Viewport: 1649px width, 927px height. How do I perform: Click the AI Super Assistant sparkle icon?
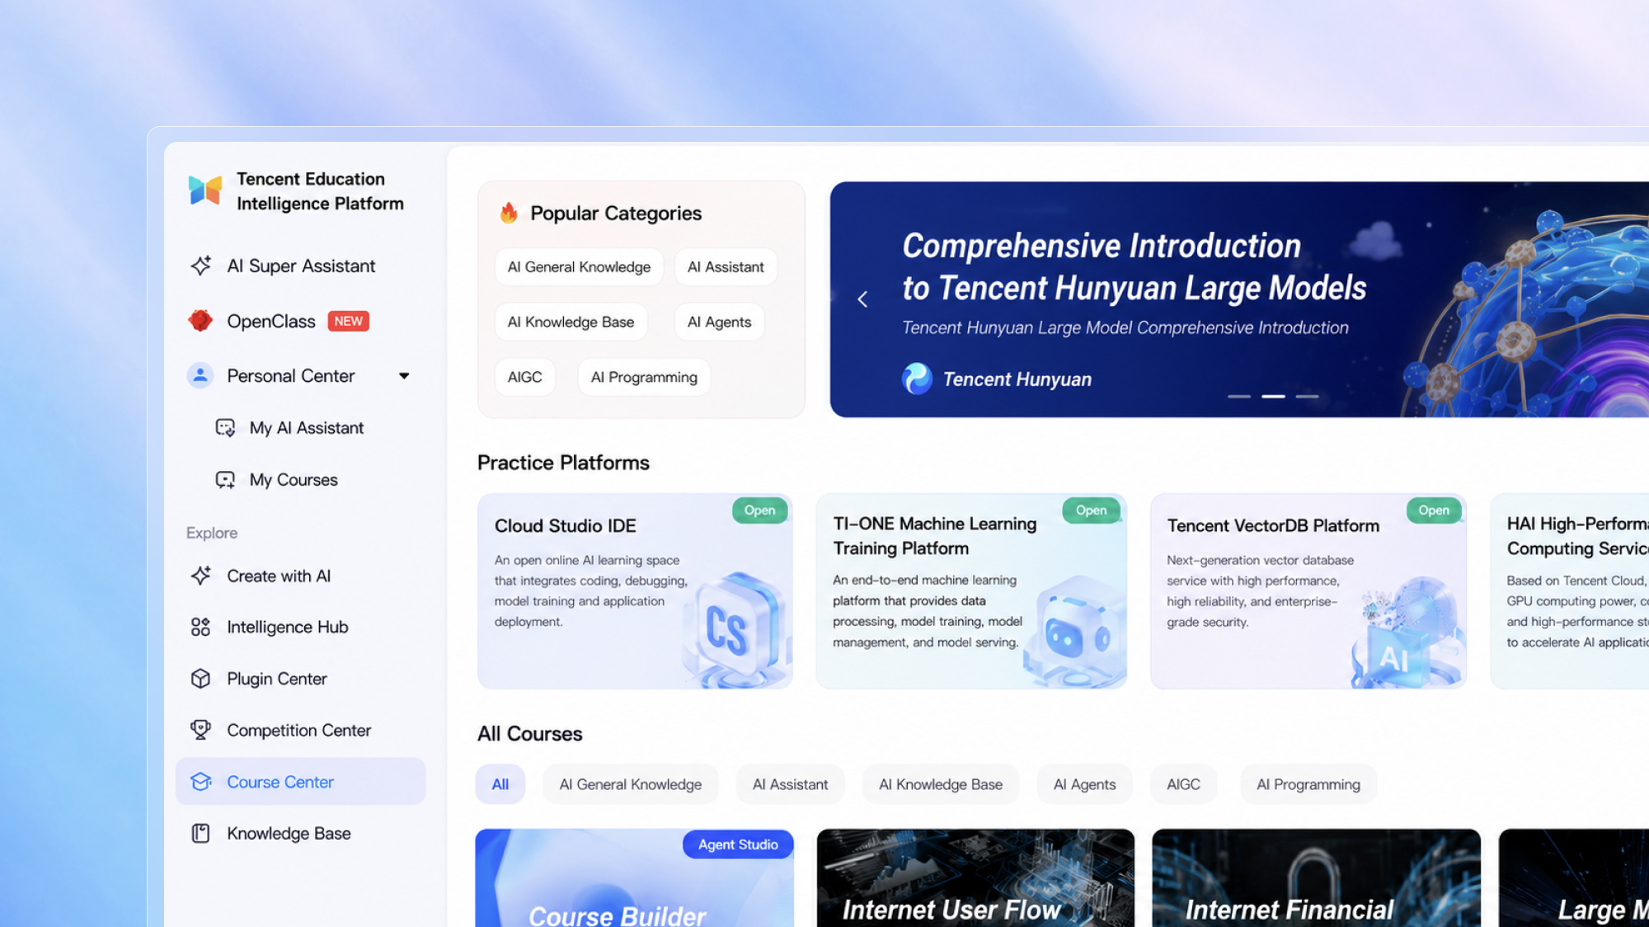[200, 266]
